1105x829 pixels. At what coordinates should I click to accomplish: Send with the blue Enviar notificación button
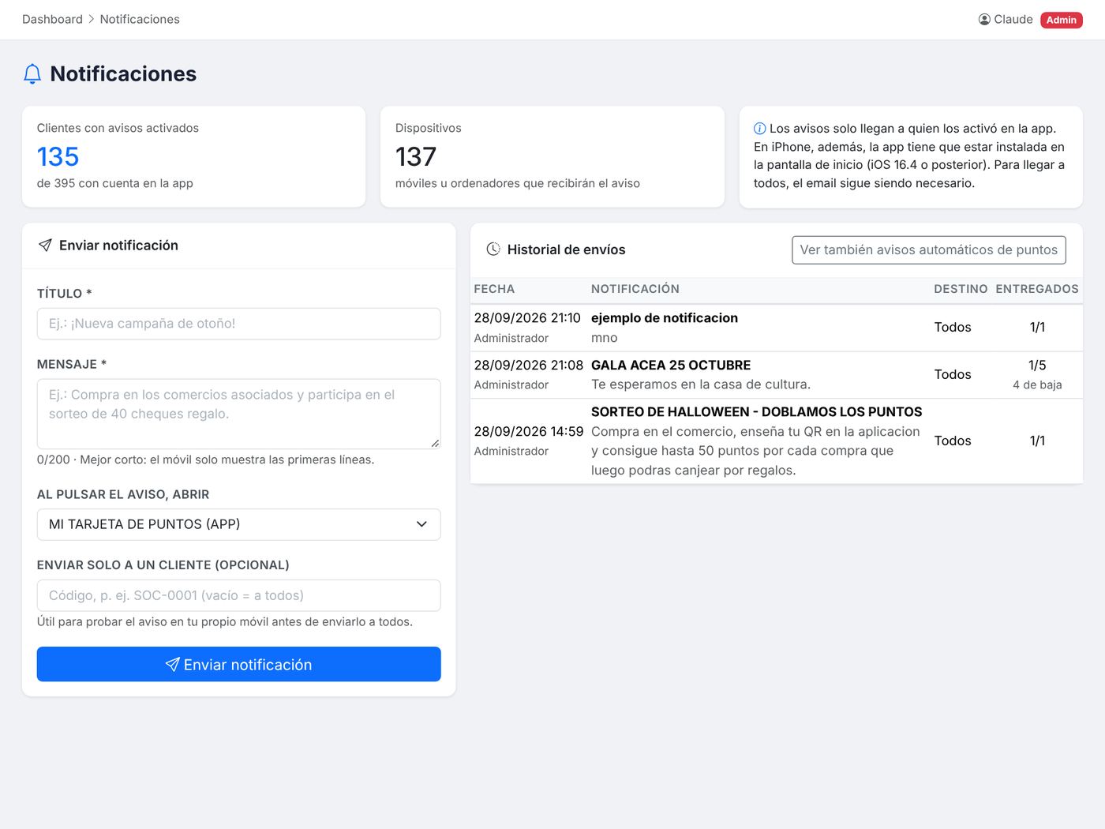[x=238, y=664]
